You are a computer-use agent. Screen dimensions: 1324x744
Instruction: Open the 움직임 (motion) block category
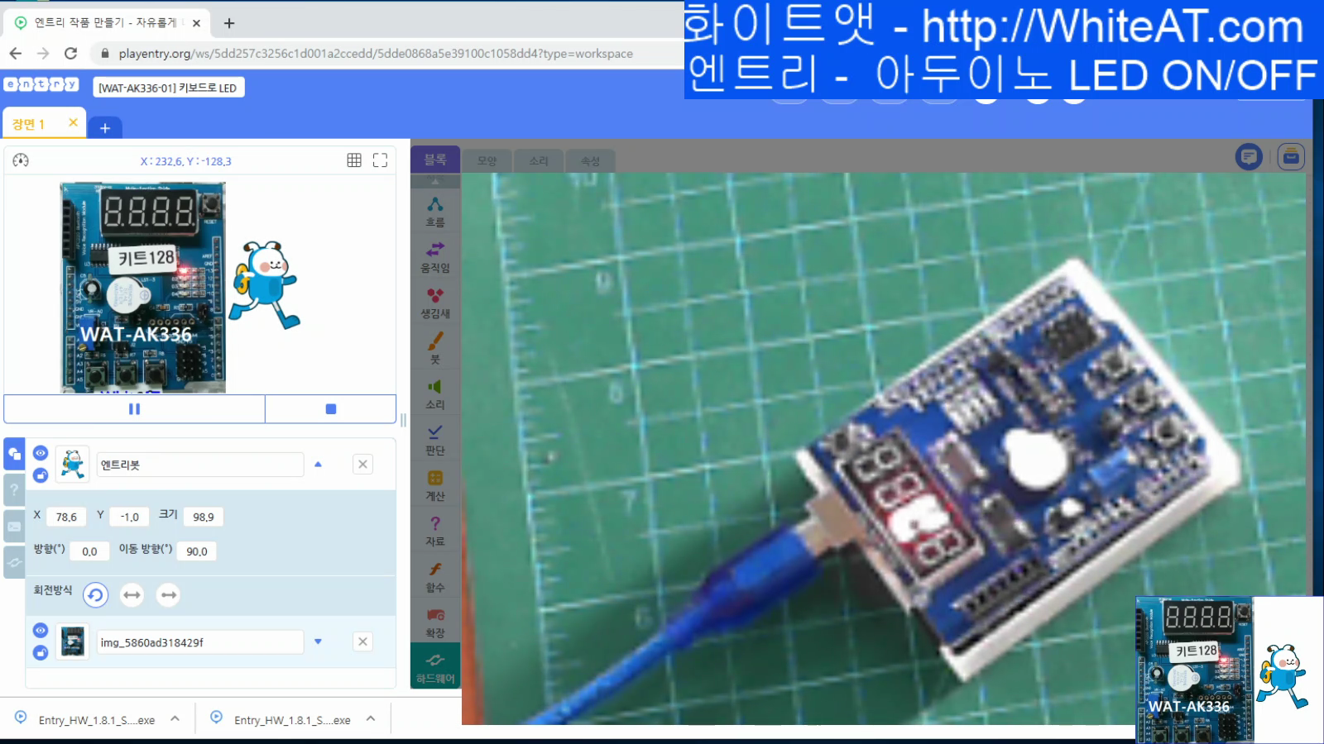tap(435, 257)
